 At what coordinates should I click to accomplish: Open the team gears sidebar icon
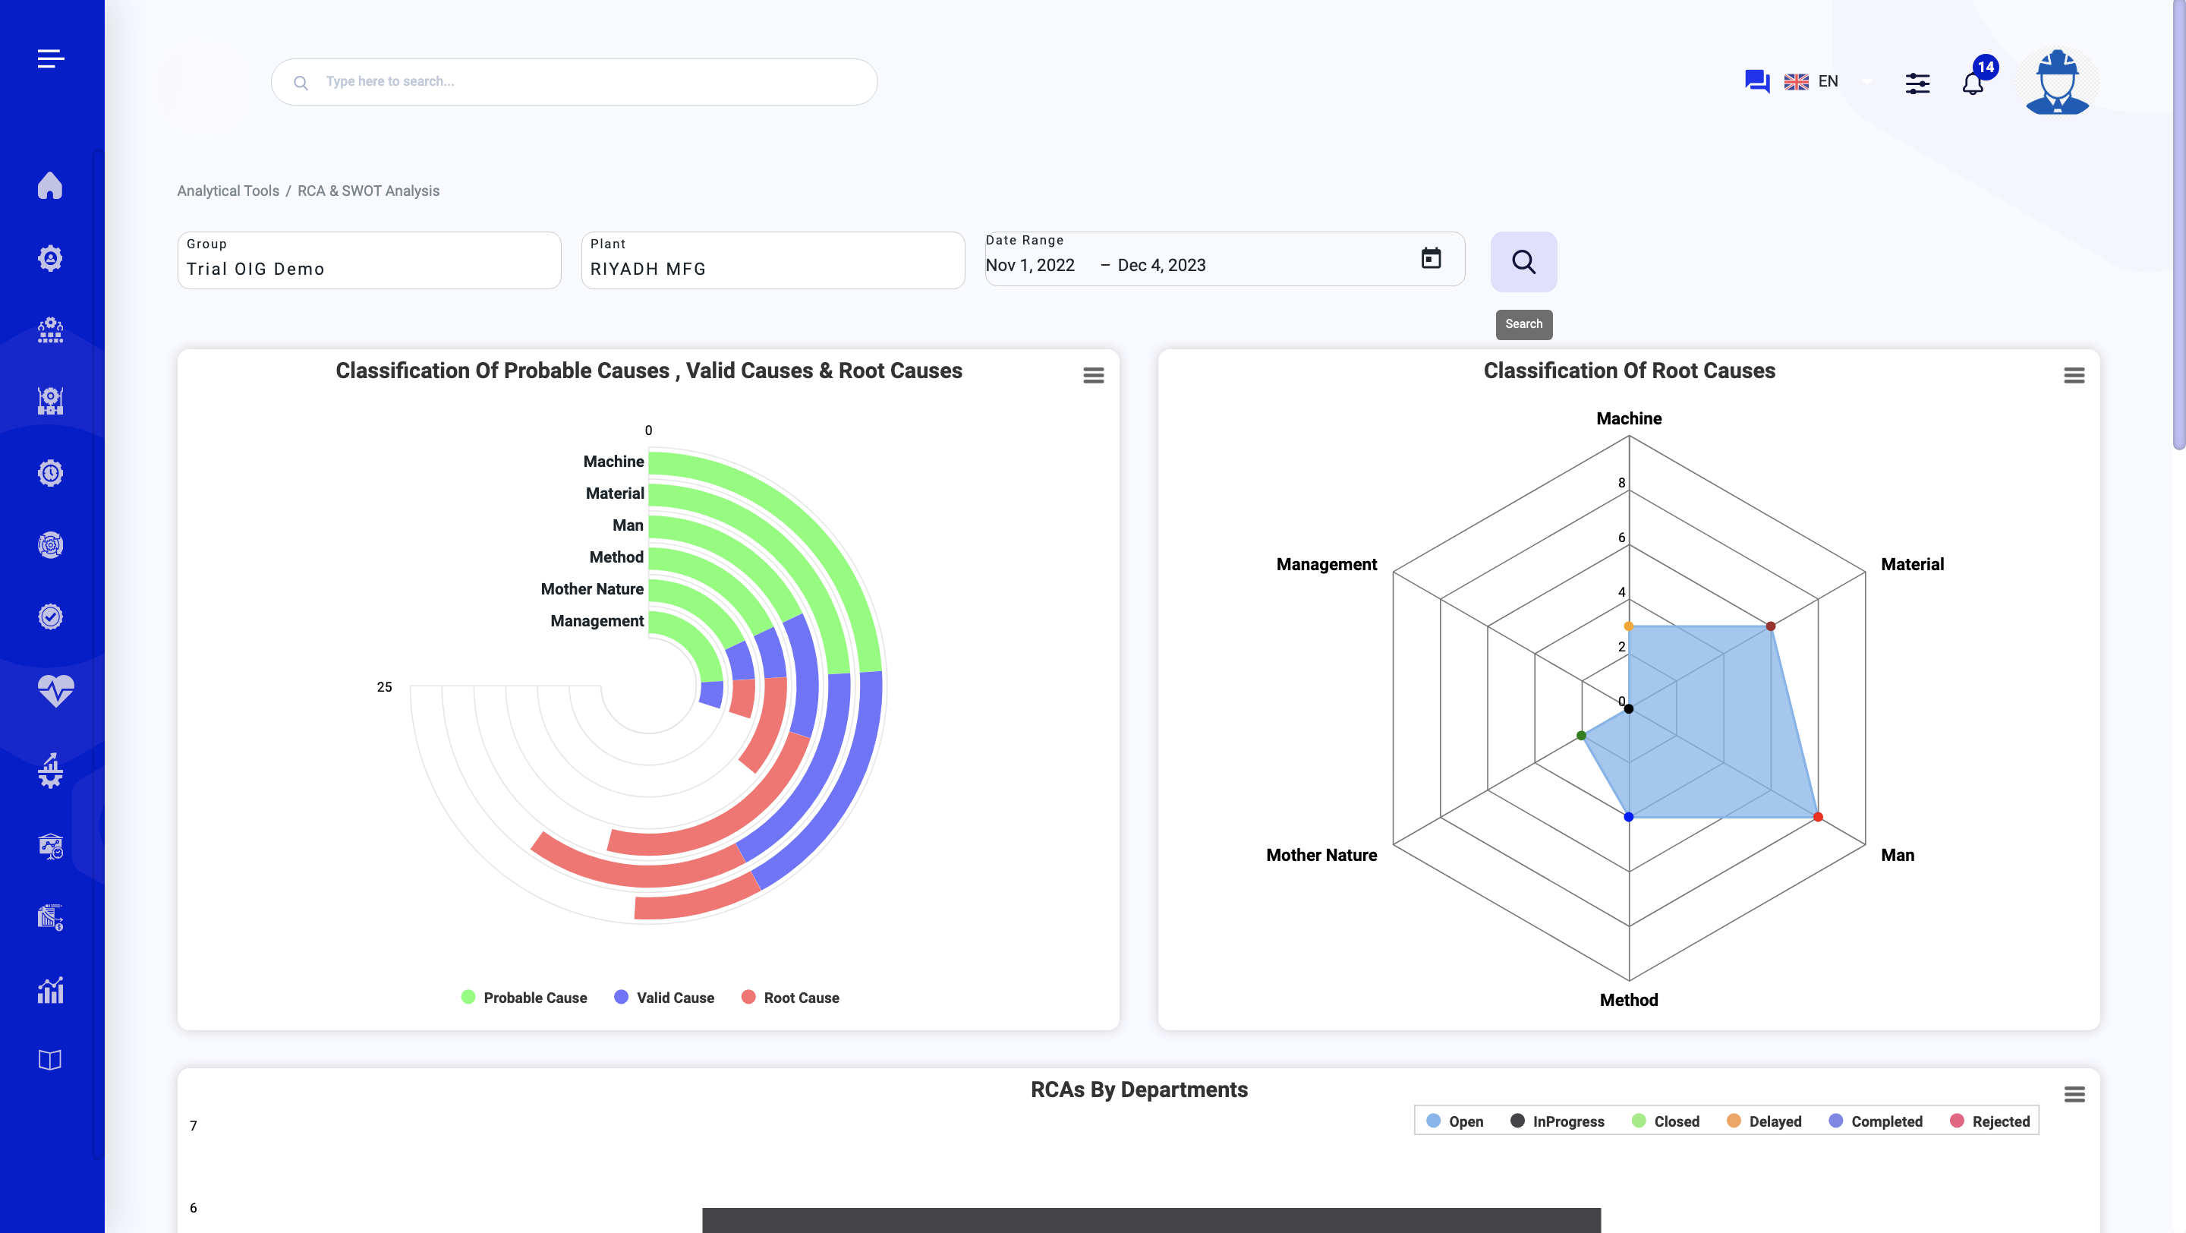tap(50, 330)
